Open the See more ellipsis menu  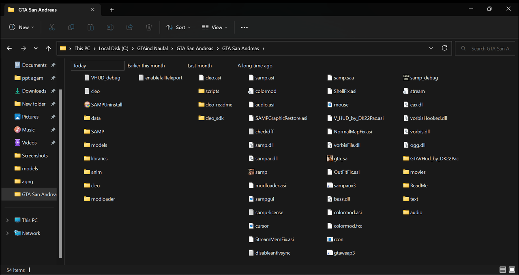(x=244, y=27)
